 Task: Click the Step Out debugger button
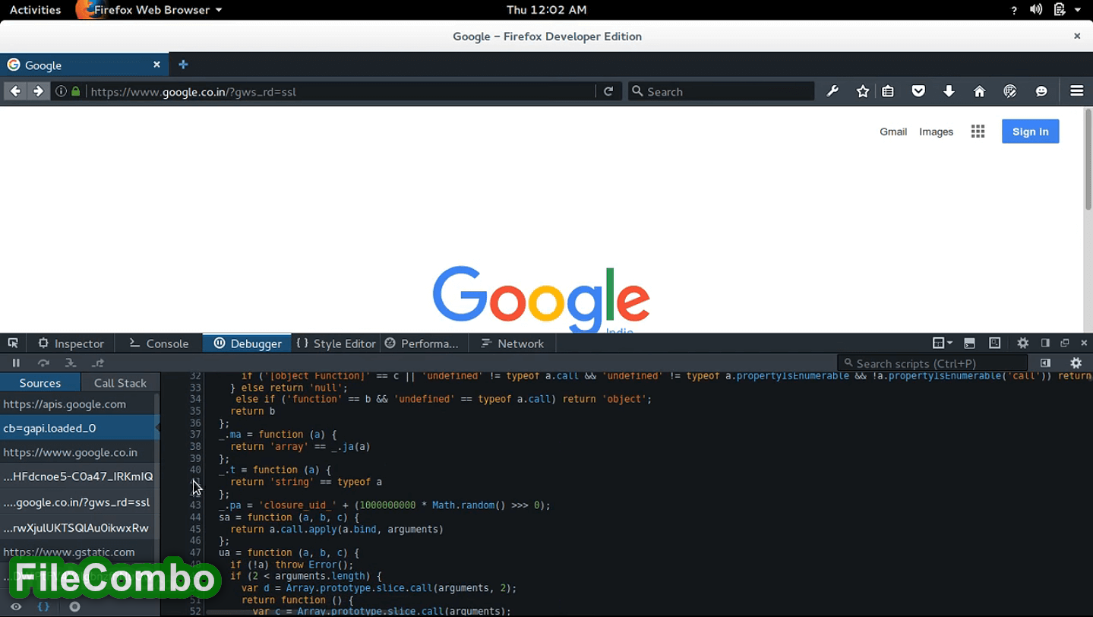pos(98,363)
